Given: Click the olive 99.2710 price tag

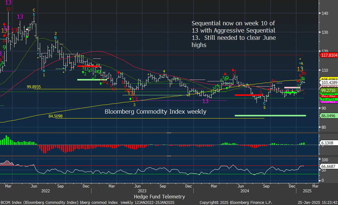Looking at the screenshot, I should (x=329, y=90).
